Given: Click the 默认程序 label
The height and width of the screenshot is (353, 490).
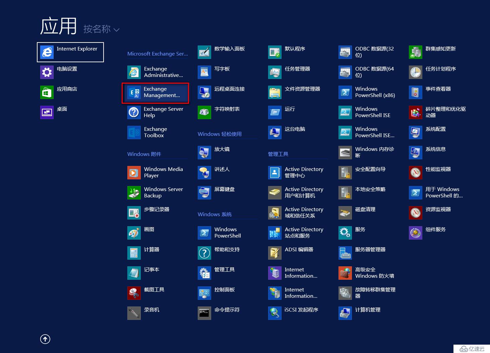Looking at the screenshot, I should pos(295,49).
